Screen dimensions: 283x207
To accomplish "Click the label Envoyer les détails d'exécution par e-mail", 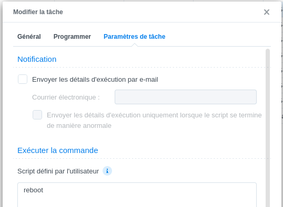I will (95, 80).
